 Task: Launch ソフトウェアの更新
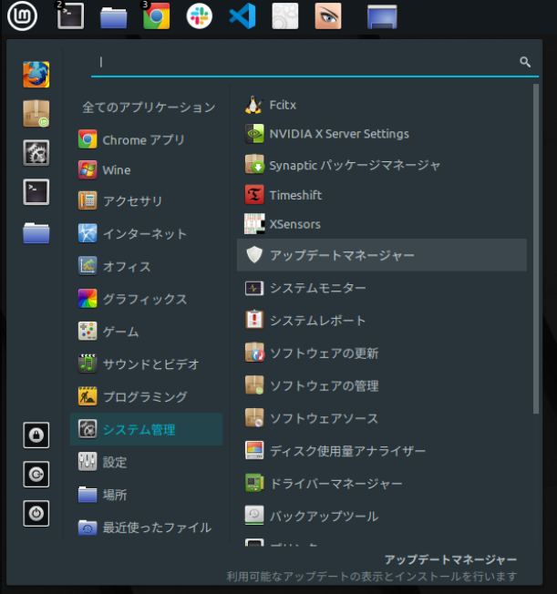382,353
